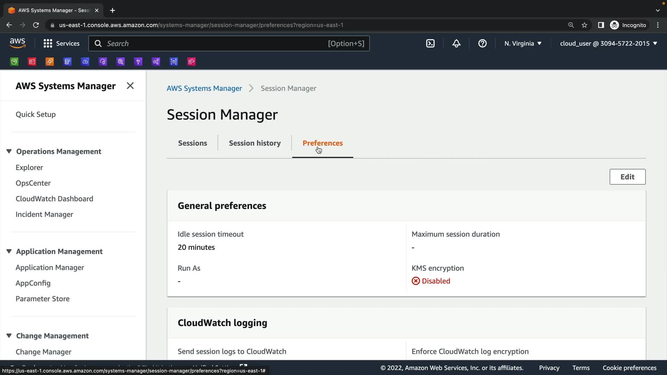Switch to the Session history tab
This screenshot has height=375, width=667.
[255, 143]
